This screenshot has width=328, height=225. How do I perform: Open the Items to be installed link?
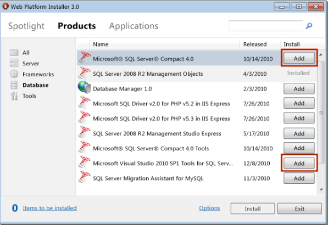(50, 208)
